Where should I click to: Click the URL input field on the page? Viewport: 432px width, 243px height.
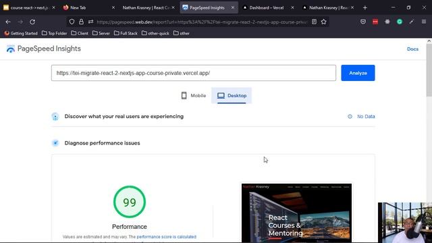(x=194, y=73)
